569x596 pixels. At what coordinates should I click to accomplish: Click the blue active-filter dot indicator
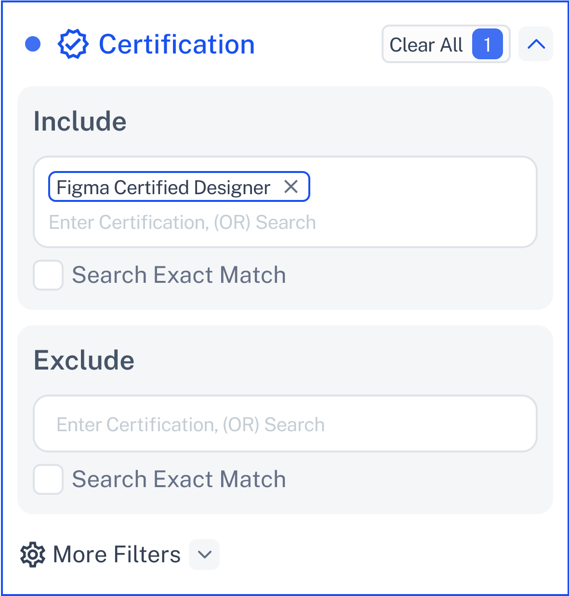click(x=33, y=44)
